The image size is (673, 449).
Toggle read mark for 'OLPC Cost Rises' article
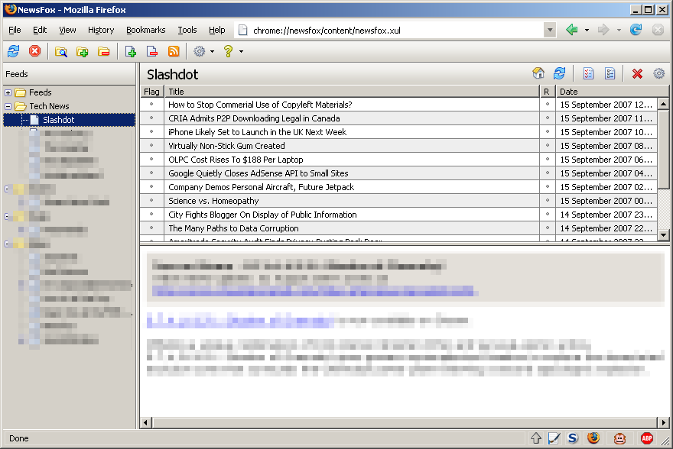tap(548, 159)
